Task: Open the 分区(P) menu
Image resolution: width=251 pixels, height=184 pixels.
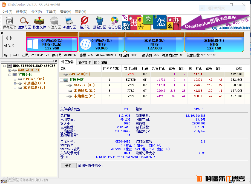Action: click(36, 12)
